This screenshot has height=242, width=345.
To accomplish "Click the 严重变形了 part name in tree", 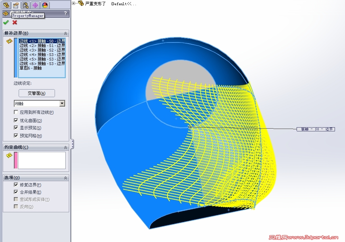I will (x=95, y=3).
